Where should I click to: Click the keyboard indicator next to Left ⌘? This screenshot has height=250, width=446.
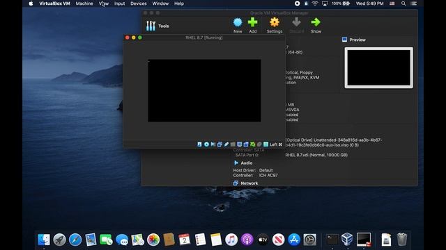(x=266, y=144)
